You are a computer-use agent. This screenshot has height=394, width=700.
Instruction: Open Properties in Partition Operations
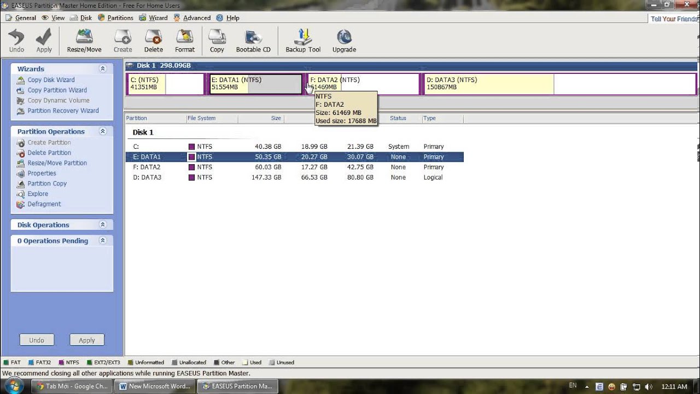point(42,173)
